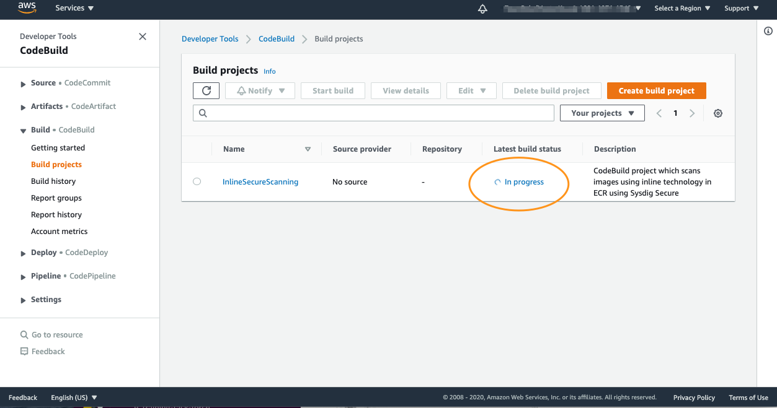
Task: Open the Support dropdown menu
Action: (741, 9)
